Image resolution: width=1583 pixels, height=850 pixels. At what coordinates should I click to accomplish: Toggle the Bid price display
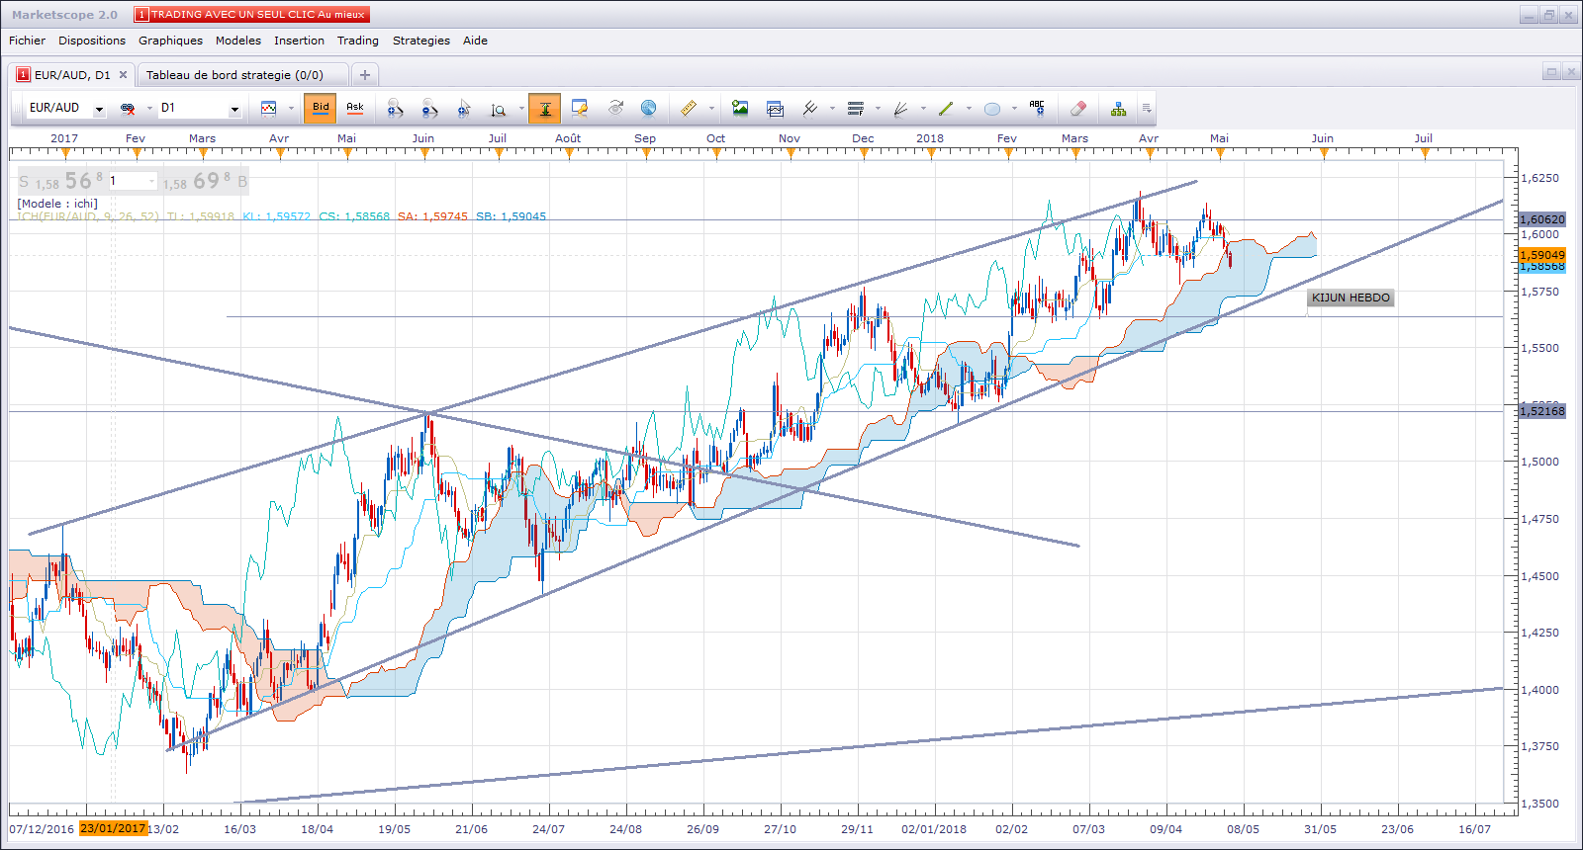tap(321, 108)
